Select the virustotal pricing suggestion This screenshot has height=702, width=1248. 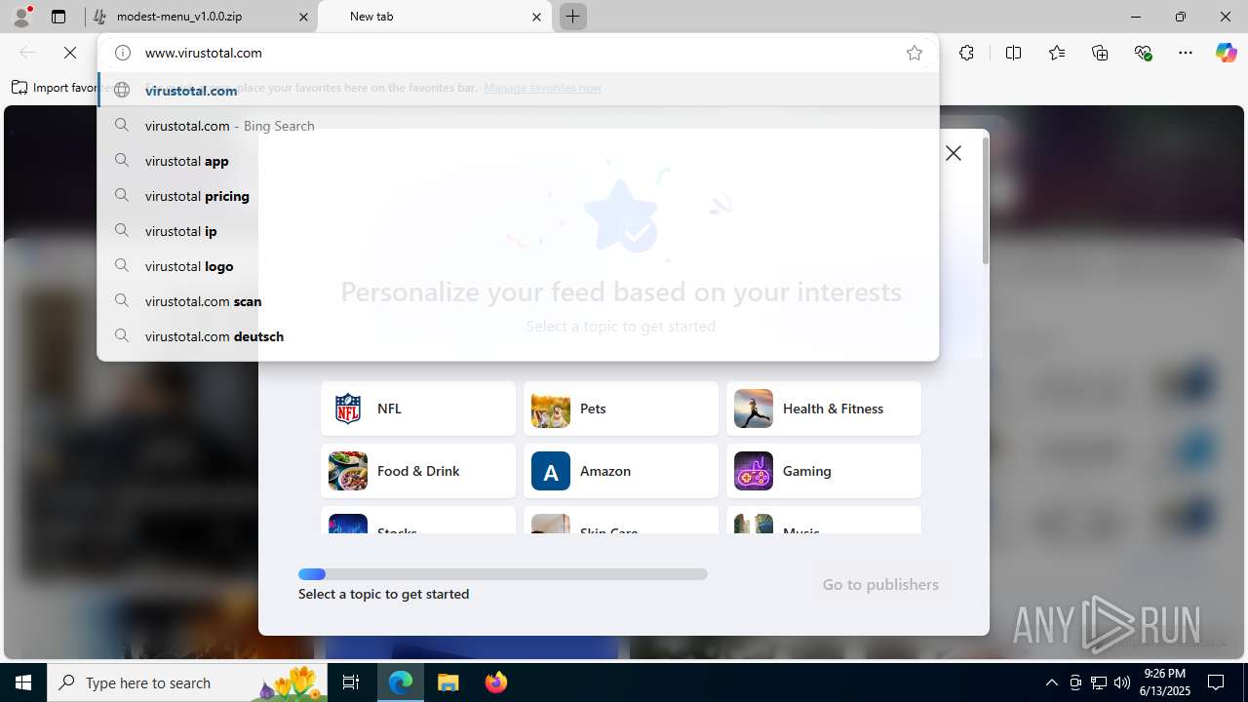519,196
